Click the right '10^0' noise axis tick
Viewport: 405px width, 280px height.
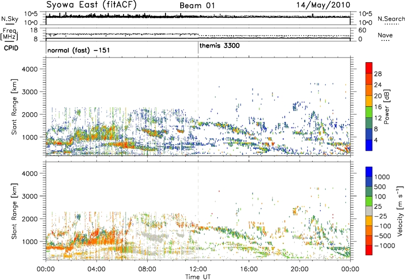(x=365, y=23)
